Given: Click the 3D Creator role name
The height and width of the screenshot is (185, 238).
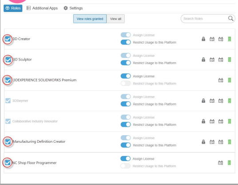Looking at the screenshot, I should click(x=21, y=39).
